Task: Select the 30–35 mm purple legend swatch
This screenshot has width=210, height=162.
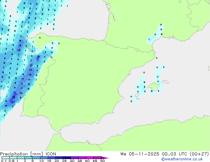Action: (x=75, y=158)
